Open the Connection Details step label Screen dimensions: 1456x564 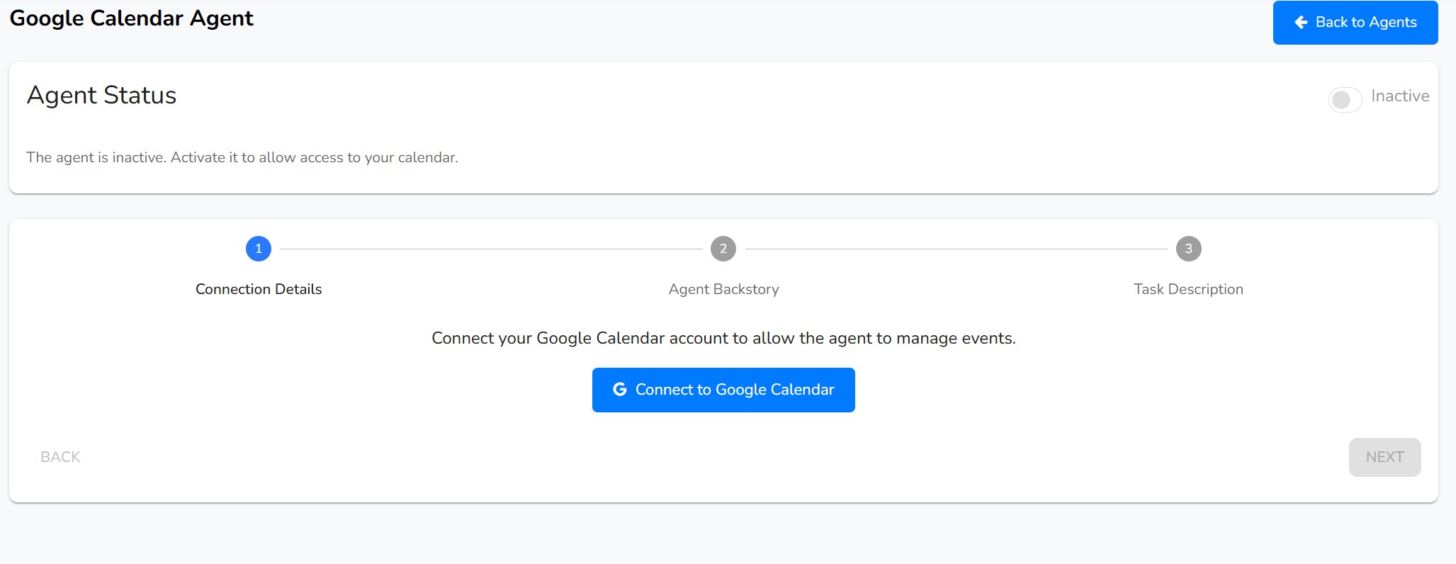pyautogui.click(x=259, y=289)
